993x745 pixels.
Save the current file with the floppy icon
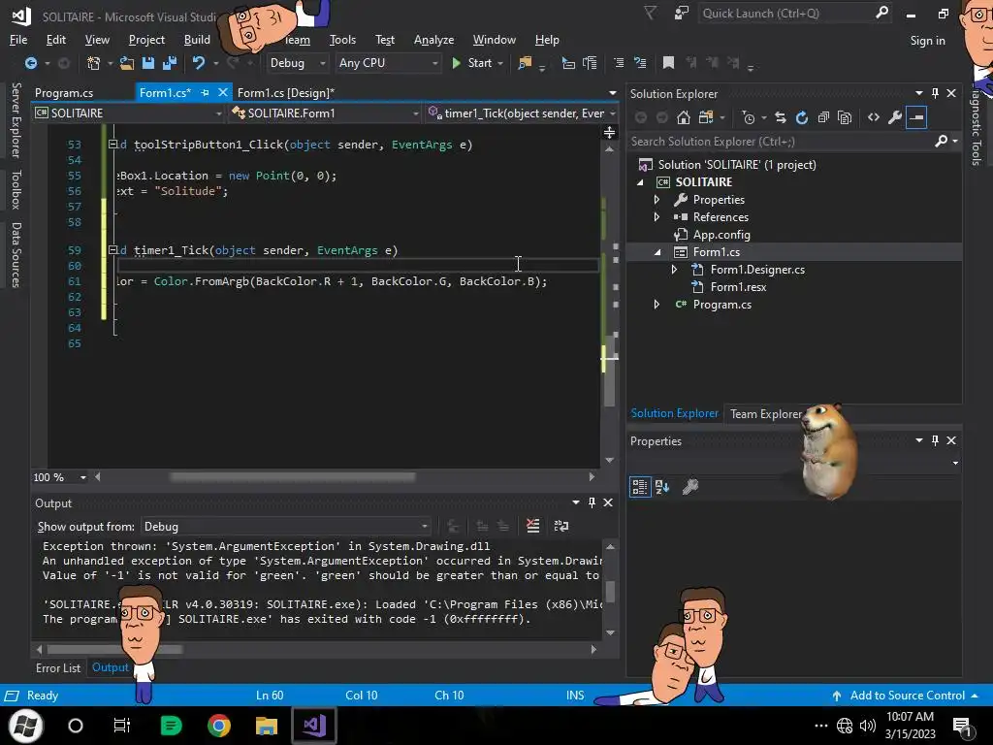tap(148, 63)
